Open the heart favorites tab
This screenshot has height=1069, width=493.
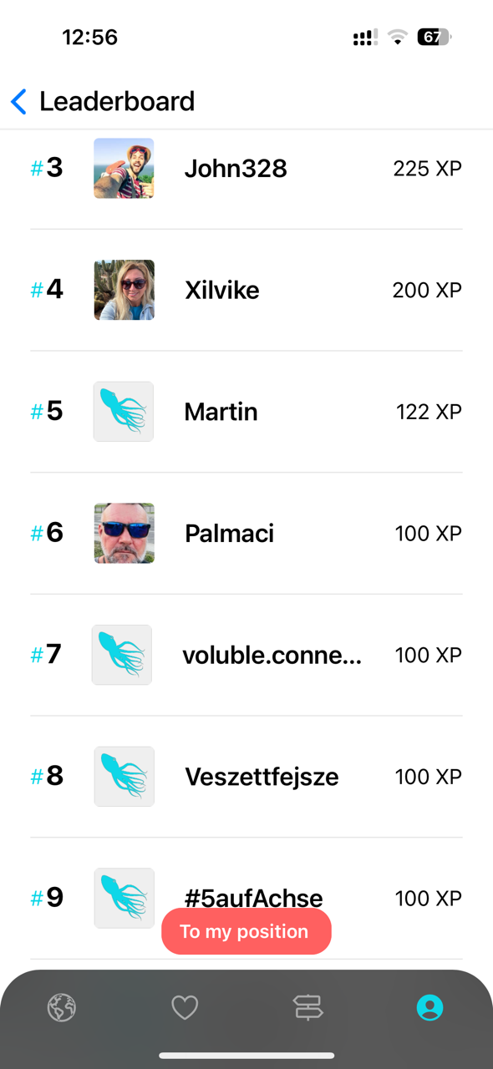[x=185, y=1008]
